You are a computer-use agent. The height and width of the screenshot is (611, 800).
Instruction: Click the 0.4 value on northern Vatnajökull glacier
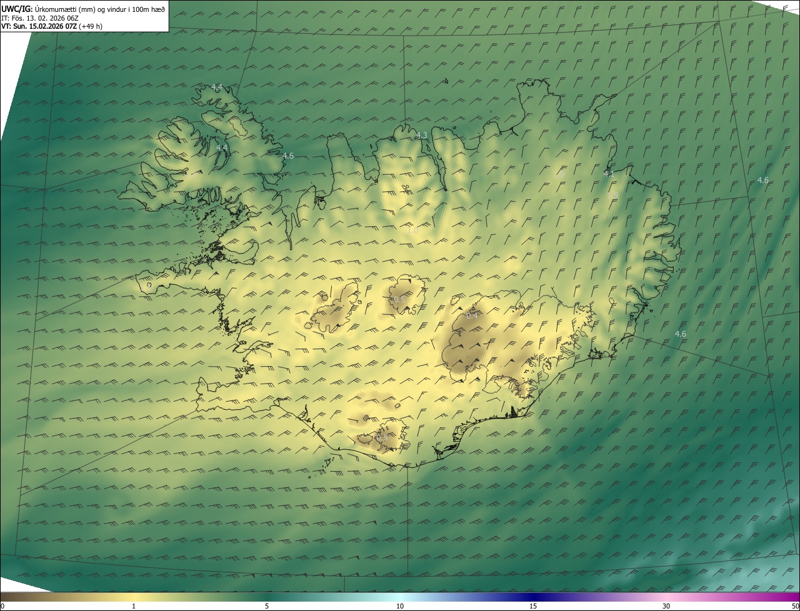(472, 315)
